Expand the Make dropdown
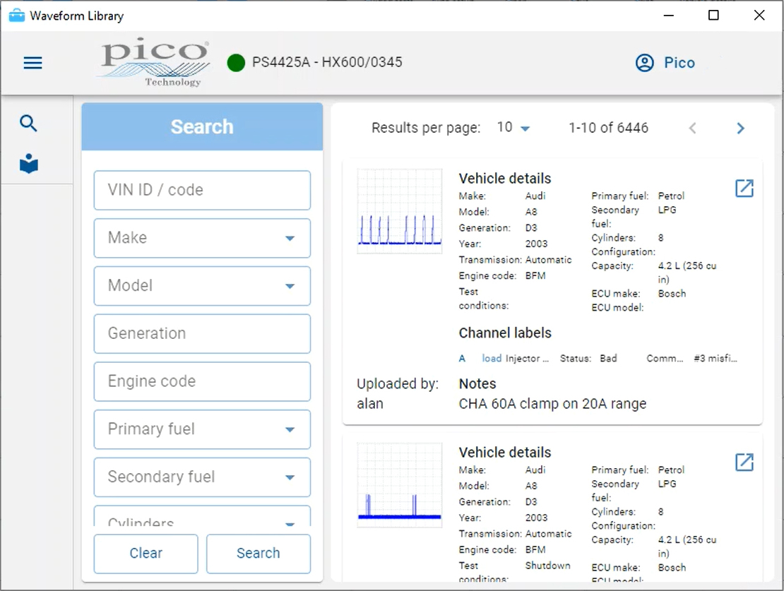Viewport: 784px width, 591px height. [202, 238]
